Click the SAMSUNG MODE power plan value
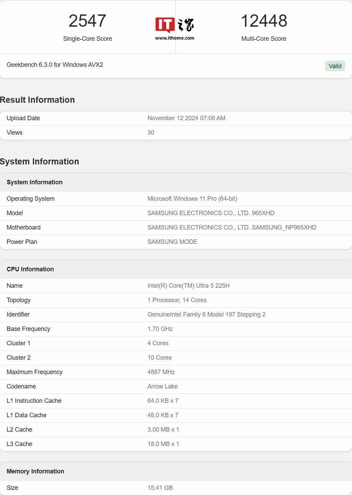 click(172, 242)
